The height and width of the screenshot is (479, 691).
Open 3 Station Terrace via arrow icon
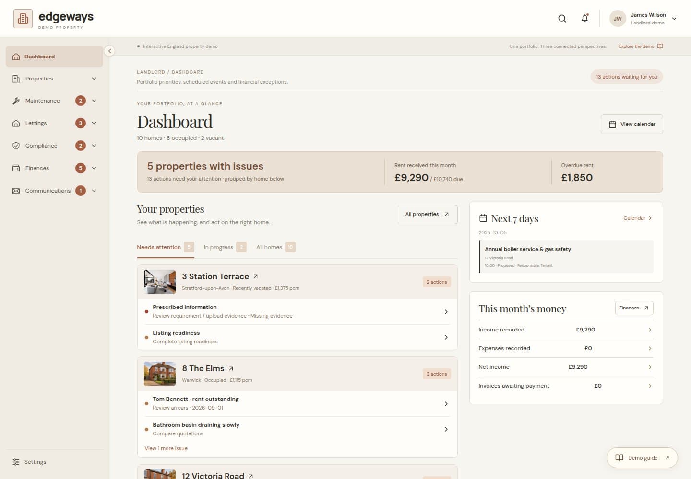point(255,276)
